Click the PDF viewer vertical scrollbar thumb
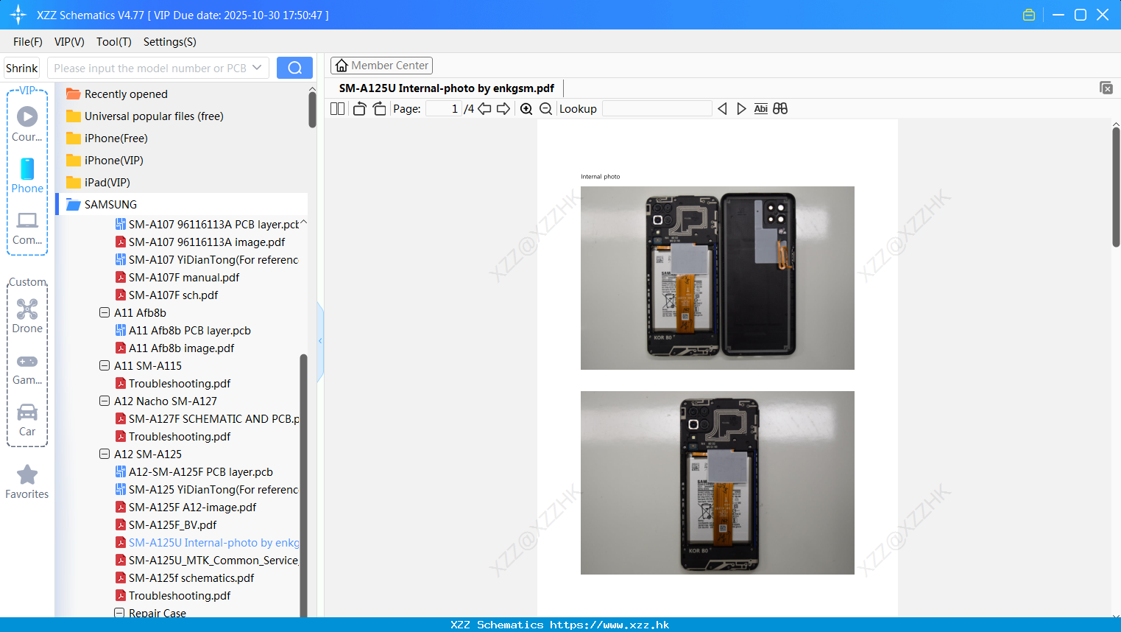Viewport: 1121px width, 632px height. (1116, 187)
